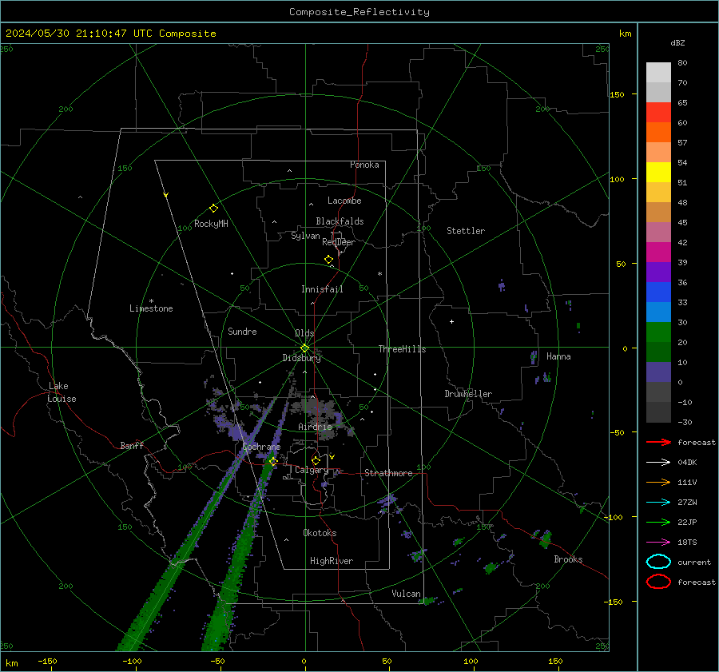Click the Sundre city label
Viewport: 719px width, 672px height.
(x=242, y=331)
